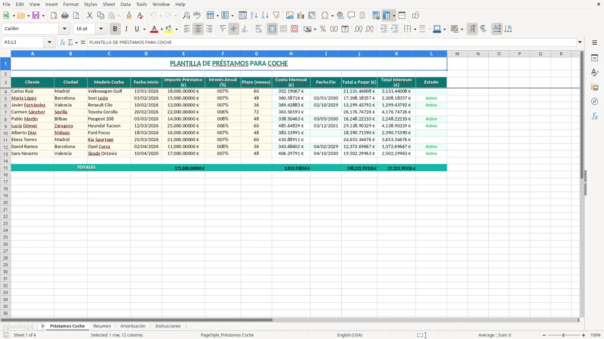Add decimal place icon
Viewport: 604px width, 339px height.
[358, 29]
